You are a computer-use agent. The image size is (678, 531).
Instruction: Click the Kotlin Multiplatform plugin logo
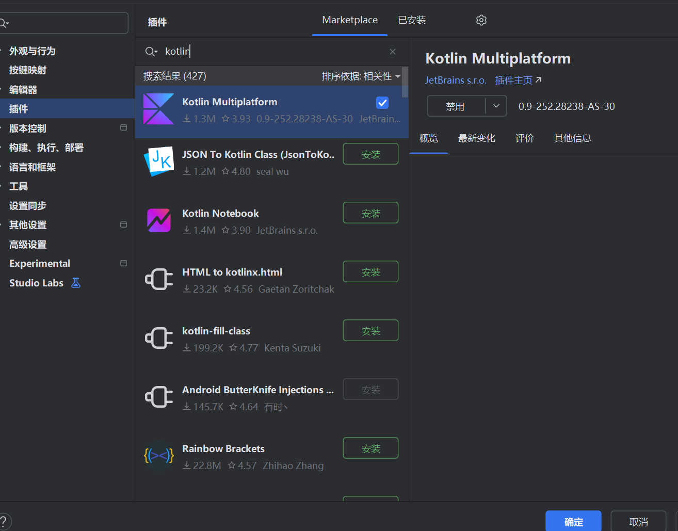pos(158,109)
